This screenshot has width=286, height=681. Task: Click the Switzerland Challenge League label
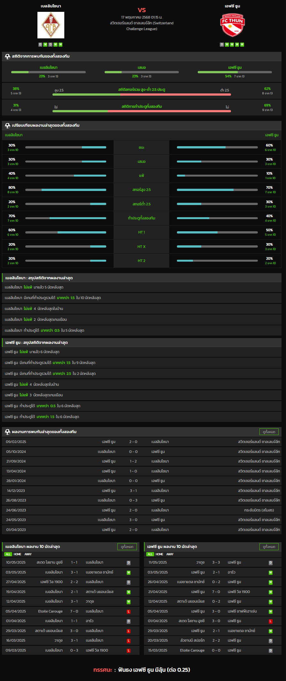[x=142, y=26]
